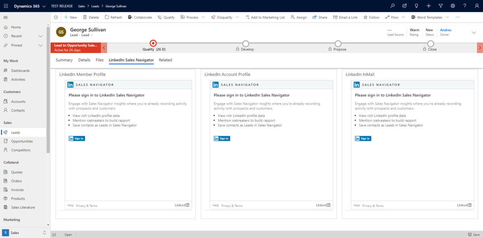Select the Qualify stage marker
Viewport: 483px width, 238px height.
tap(153, 43)
